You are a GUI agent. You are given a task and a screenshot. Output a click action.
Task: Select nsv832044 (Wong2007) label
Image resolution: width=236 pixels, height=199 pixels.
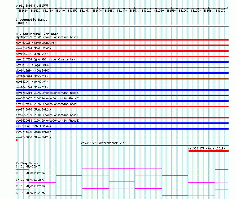(32, 82)
